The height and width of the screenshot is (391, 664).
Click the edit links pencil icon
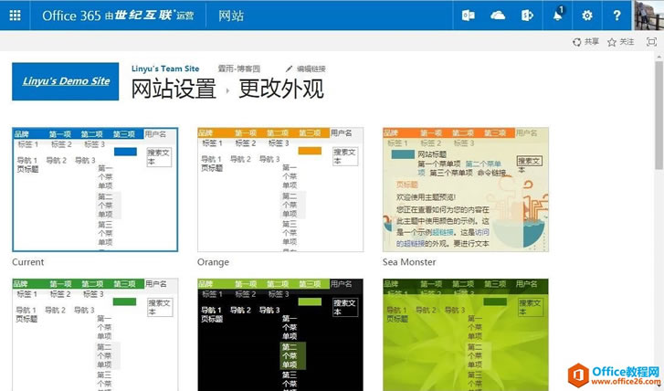[x=289, y=69]
